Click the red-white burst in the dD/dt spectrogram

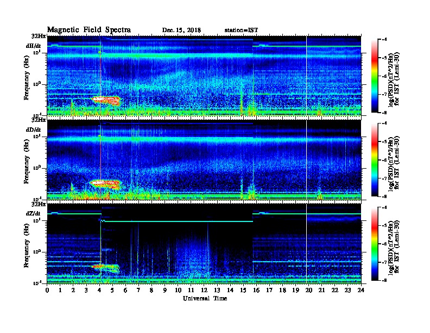tap(105, 183)
